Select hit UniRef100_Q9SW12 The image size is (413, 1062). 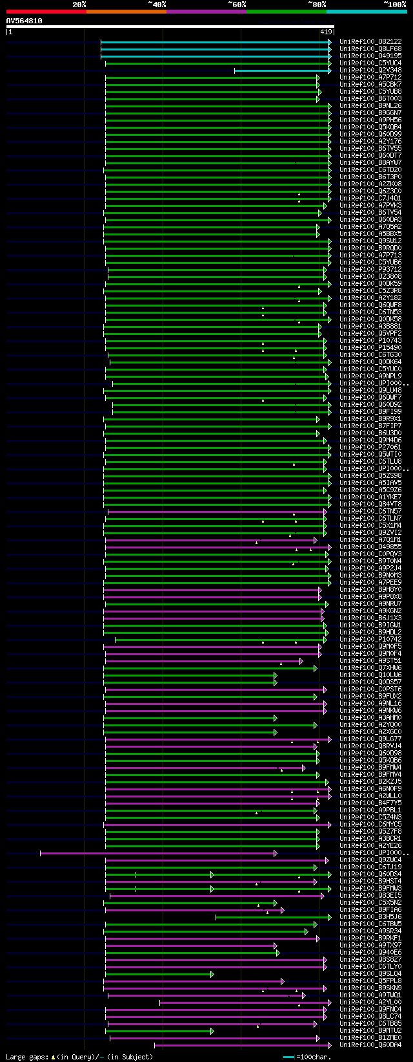point(370,241)
